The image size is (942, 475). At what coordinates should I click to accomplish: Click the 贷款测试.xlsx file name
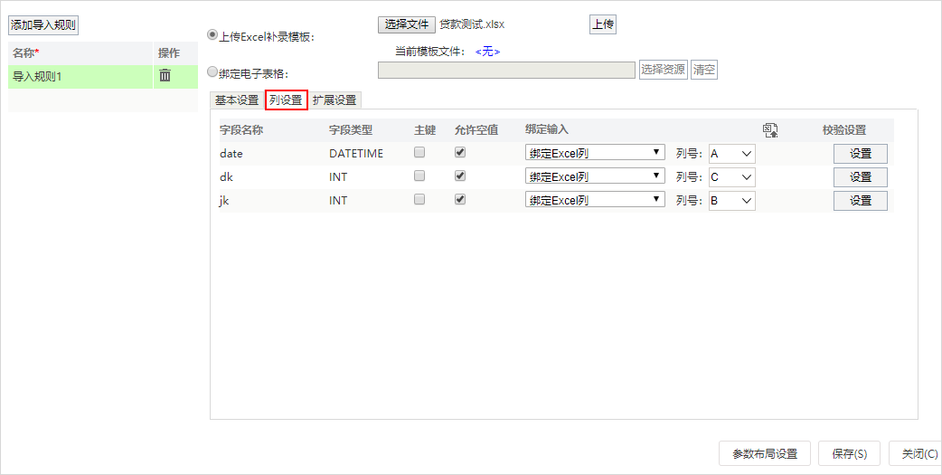472,24
